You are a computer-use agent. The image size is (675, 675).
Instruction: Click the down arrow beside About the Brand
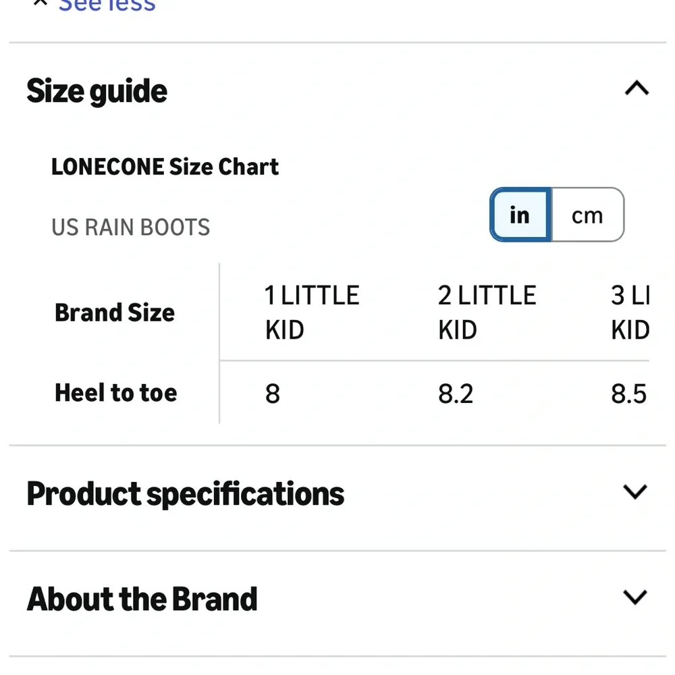point(633,597)
